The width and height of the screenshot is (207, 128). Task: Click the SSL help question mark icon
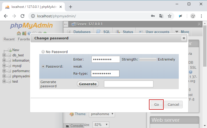pos(191,72)
